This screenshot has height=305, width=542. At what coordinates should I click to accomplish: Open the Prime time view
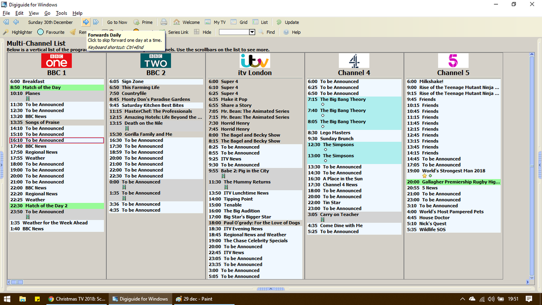143,22
